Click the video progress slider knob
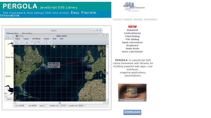Screen dimensions: 211x118 [123, 100]
